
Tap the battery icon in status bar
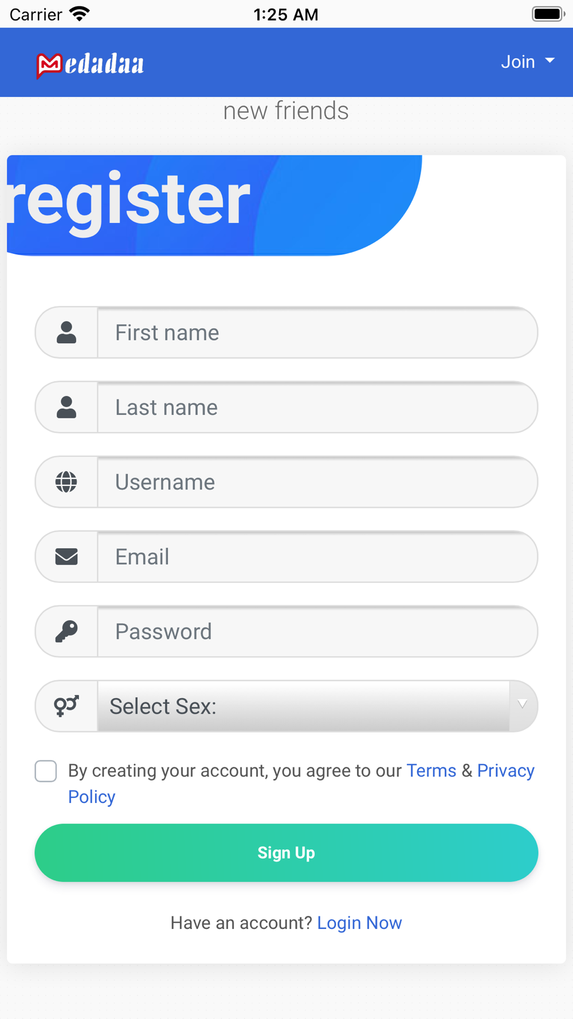coord(548,14)
